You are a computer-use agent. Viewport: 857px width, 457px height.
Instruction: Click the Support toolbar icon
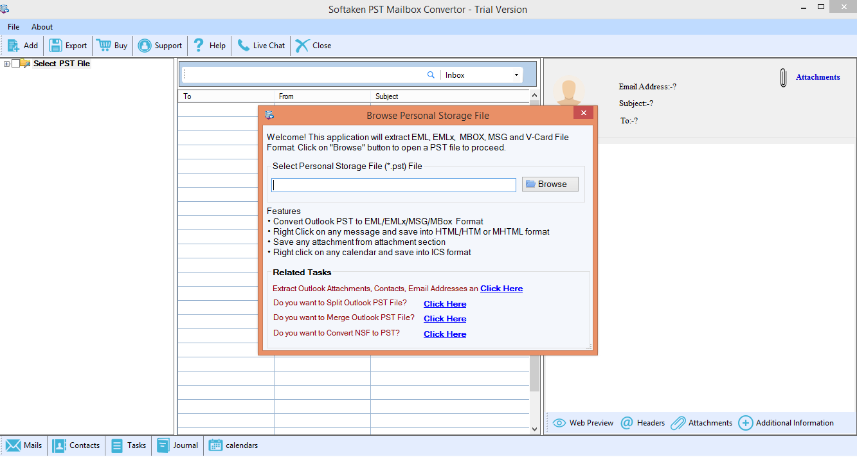coord(145,46)
